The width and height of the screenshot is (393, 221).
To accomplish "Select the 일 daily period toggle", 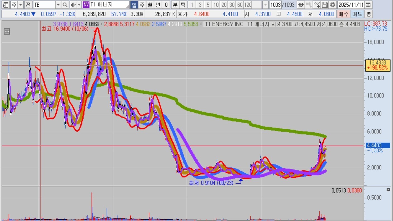I will click(134, 5).
